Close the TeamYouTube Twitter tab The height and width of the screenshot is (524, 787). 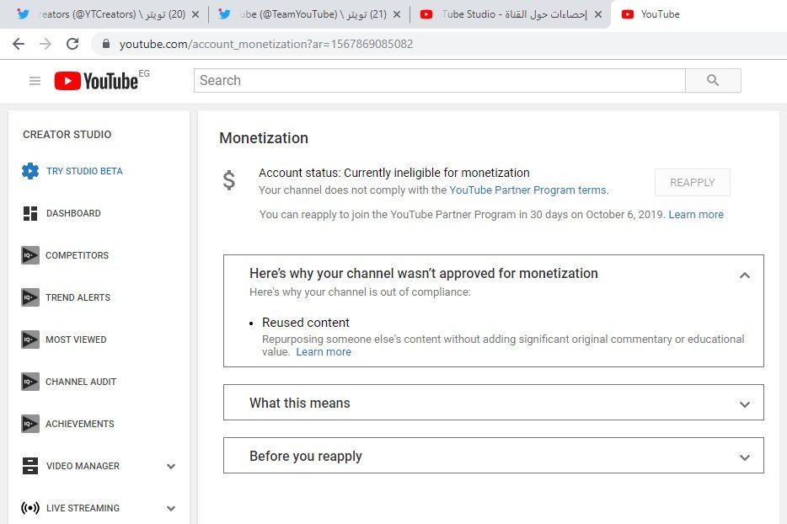pyautogui.click(x=397, y=14)
